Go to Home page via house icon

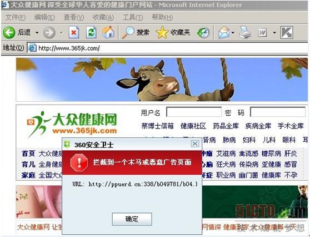[x=108, y=32]
